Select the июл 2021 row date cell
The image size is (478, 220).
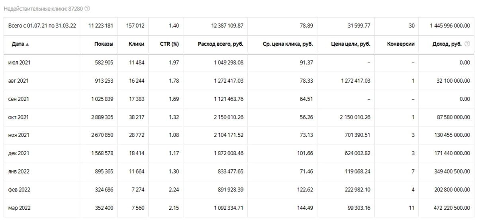(x=18, y=62)
